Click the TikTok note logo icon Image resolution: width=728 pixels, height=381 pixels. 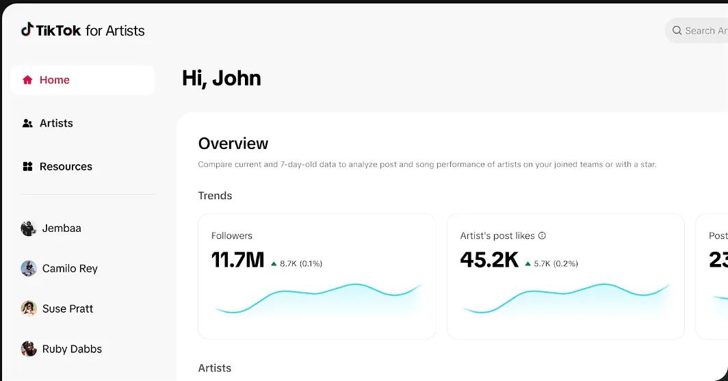point(27,29)
